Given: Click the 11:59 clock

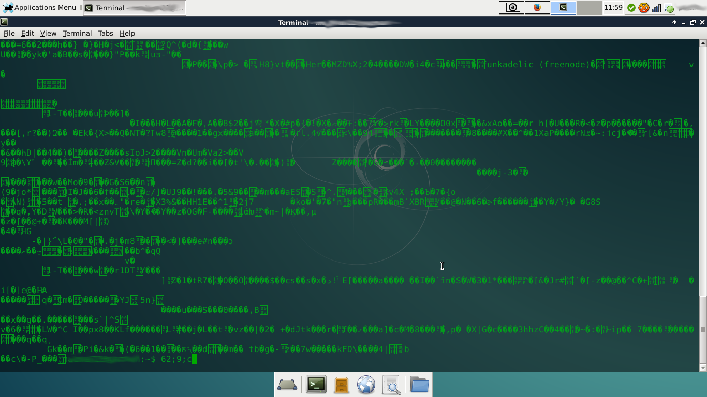Looking at the screenshot, I should (x=613, y=8).
